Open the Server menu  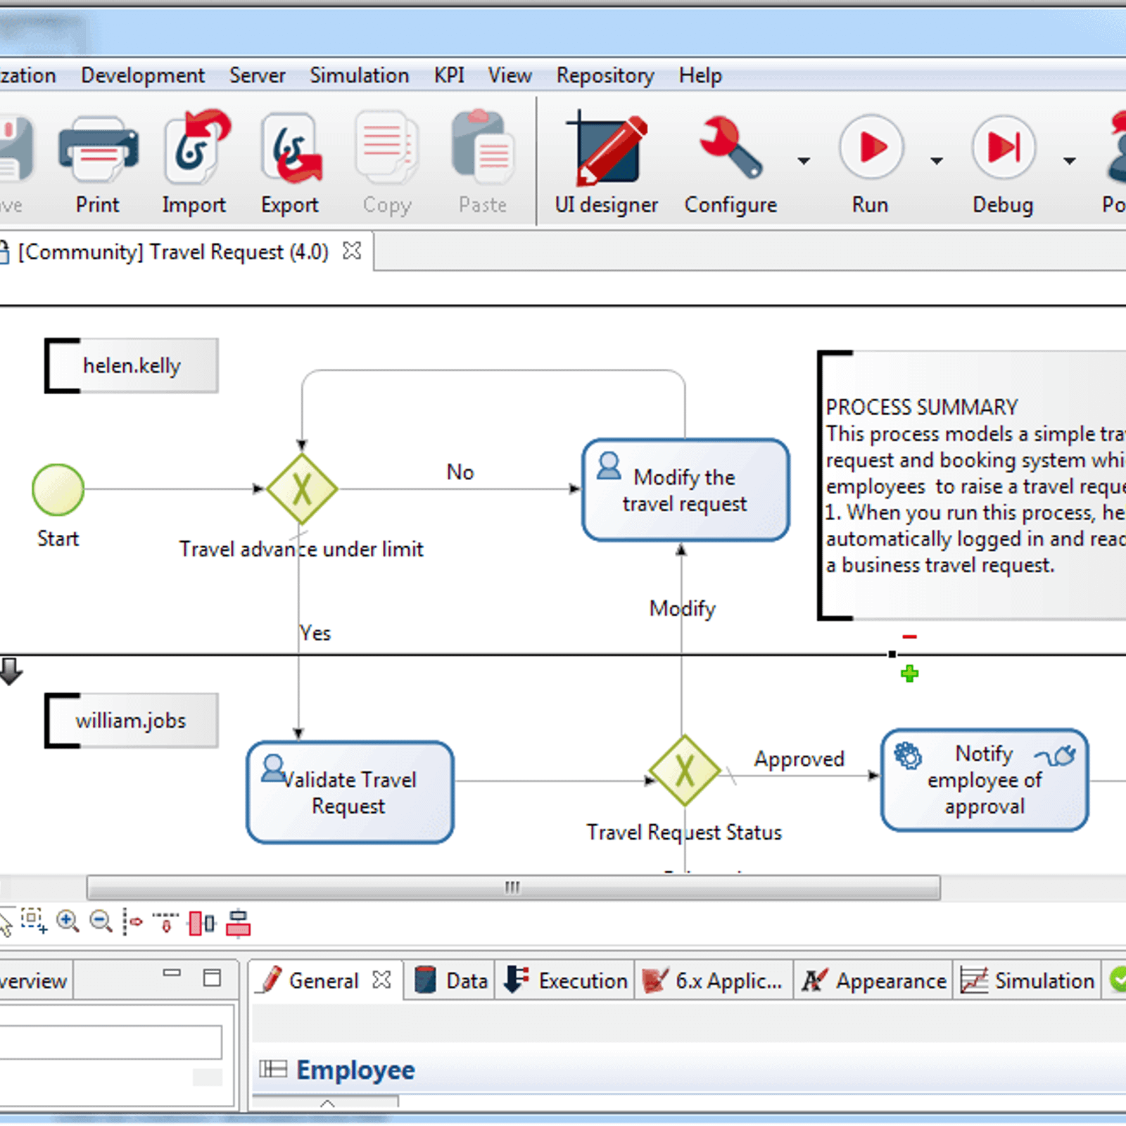click(x=257, y=75)
